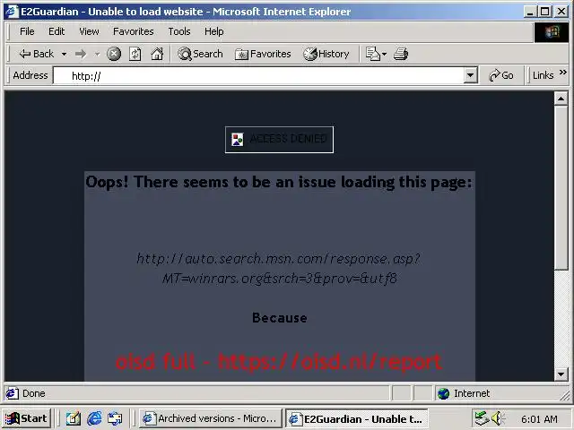Click the scrollbar down arrow

point(561,374)
